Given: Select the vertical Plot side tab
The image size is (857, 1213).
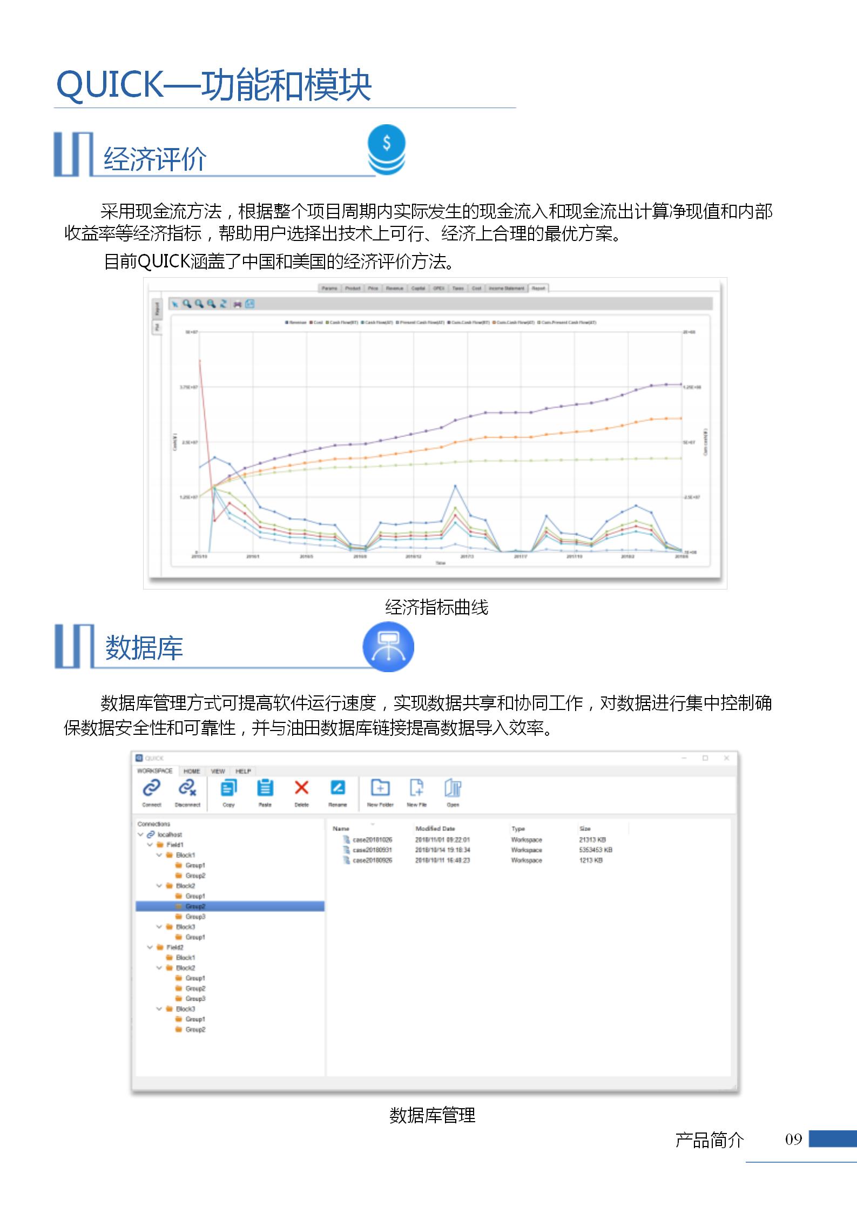Looking at the screenshot, I should click(157, 327).
